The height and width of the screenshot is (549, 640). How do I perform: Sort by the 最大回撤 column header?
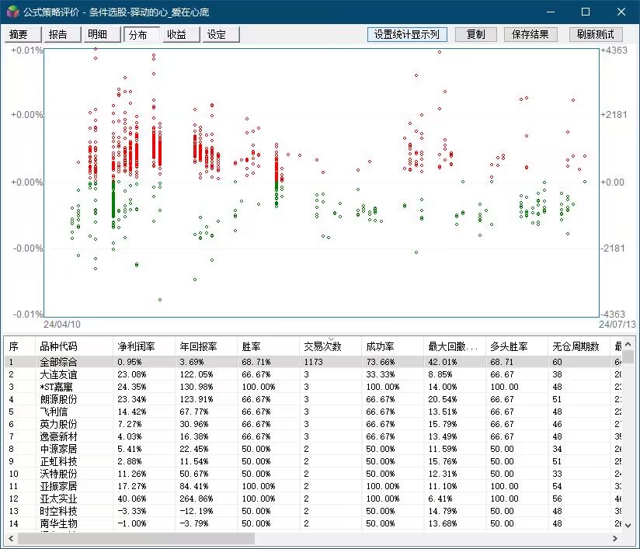point(454,346)
